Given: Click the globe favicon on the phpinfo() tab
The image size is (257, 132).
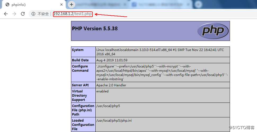Looking at the screenshot, I should tap(7, 5).
